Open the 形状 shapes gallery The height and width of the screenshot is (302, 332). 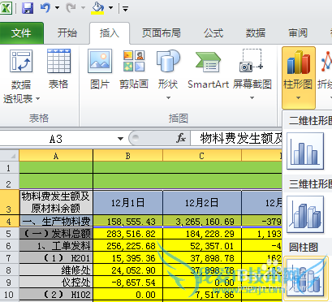[x=168, y=75]
